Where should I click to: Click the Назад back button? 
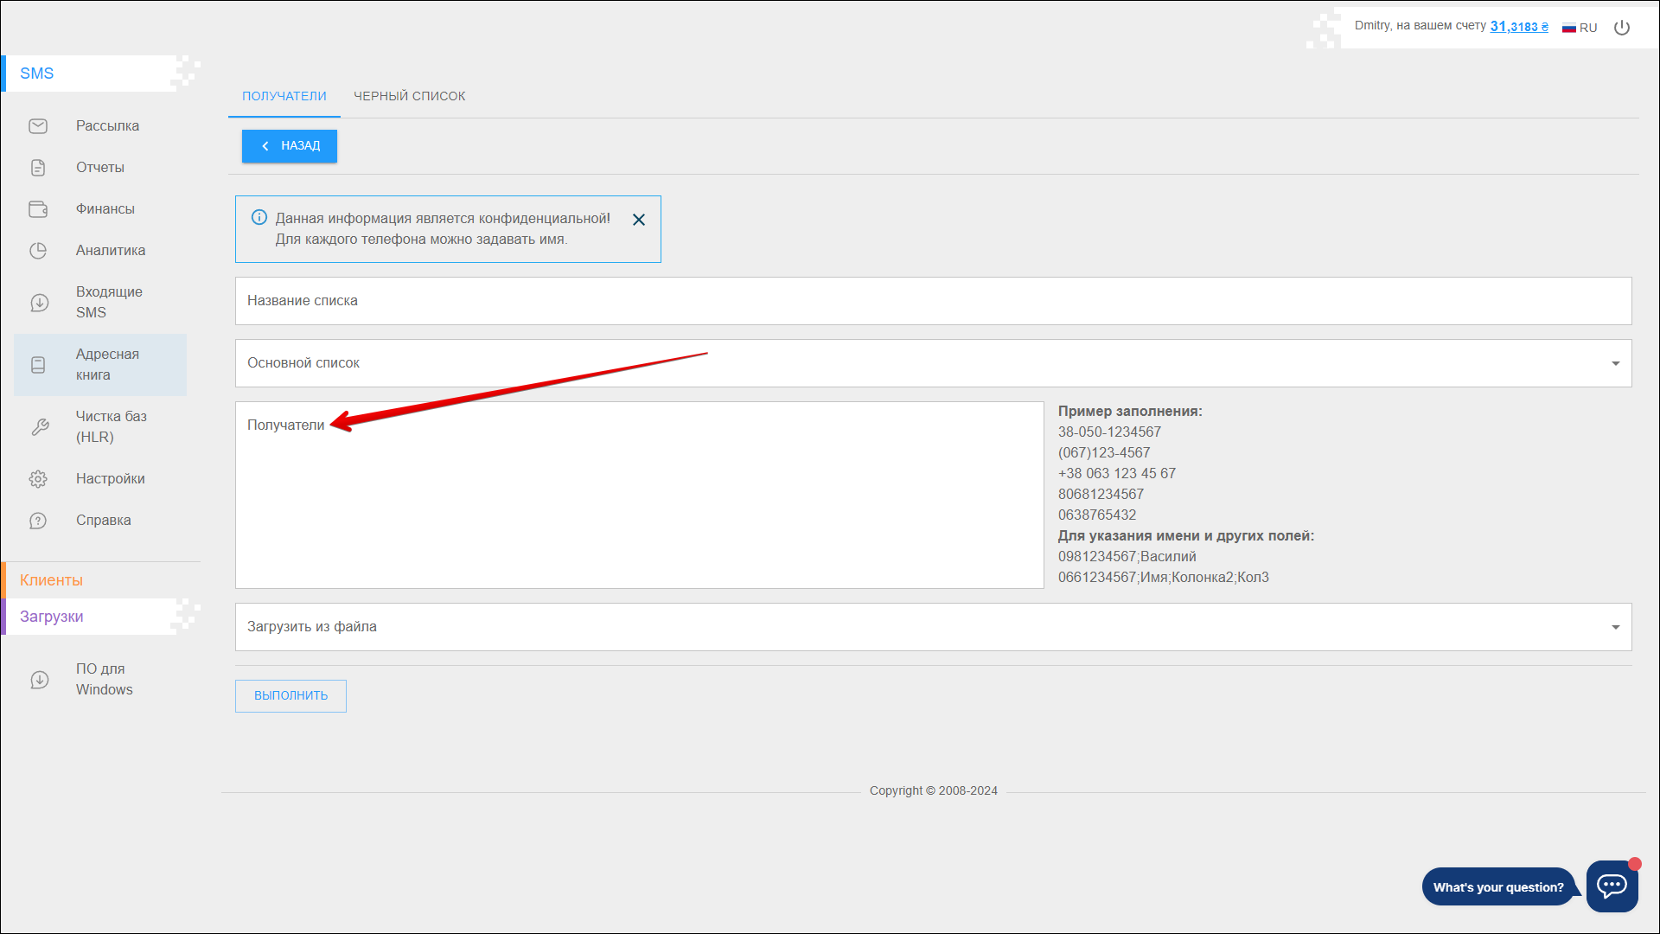290,146
